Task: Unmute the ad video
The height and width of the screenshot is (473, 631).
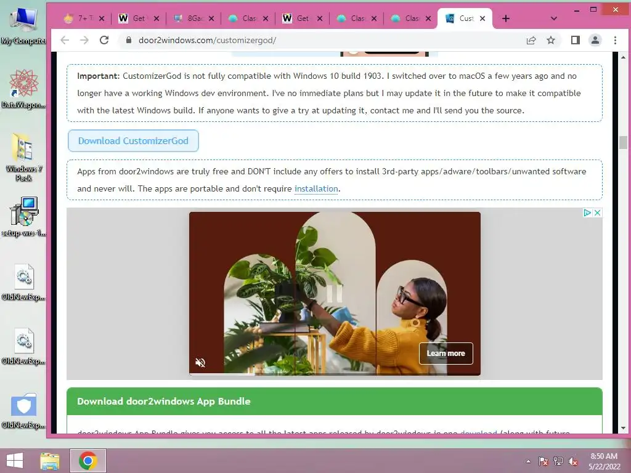Action: click(200, 362)
